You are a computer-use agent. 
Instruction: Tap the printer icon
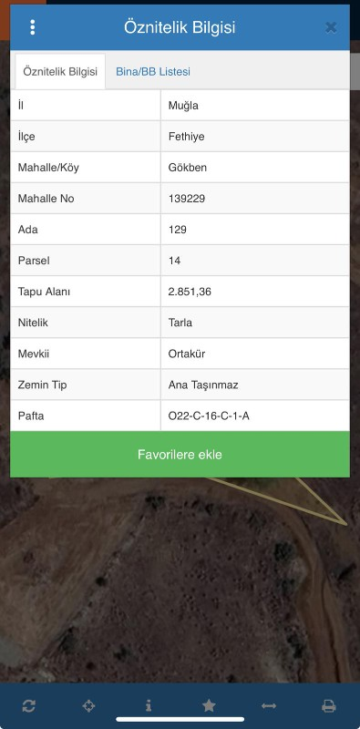(x=329, y=705)
